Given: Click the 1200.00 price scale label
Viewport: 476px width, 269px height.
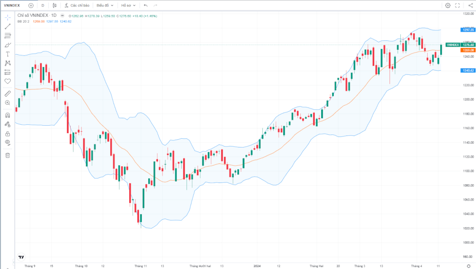Looking at the screenshot, I should [468, 100].
